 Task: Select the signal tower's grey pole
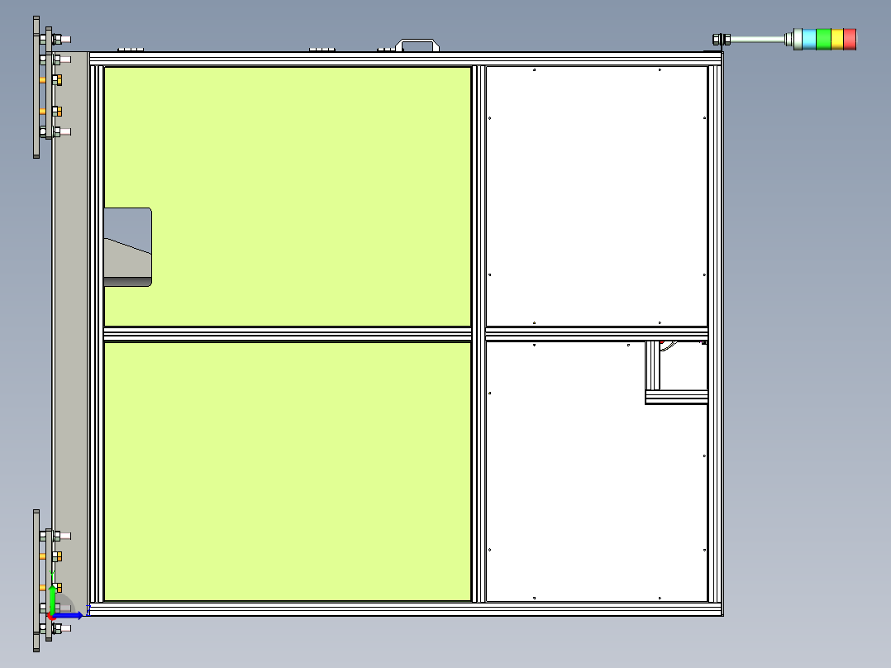point(757,39)
